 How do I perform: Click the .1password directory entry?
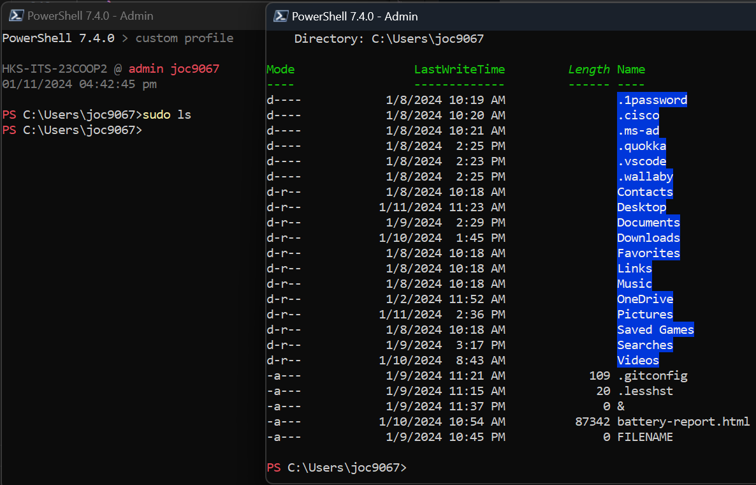click(651, 100)
